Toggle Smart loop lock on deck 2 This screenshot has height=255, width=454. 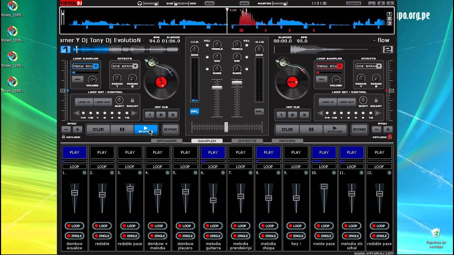click(x=376, y=100)
